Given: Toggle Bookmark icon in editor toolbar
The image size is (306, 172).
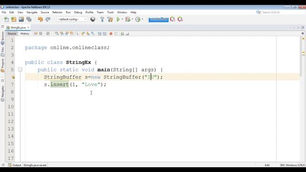Looking at the screenshot, I should (93, 34).
